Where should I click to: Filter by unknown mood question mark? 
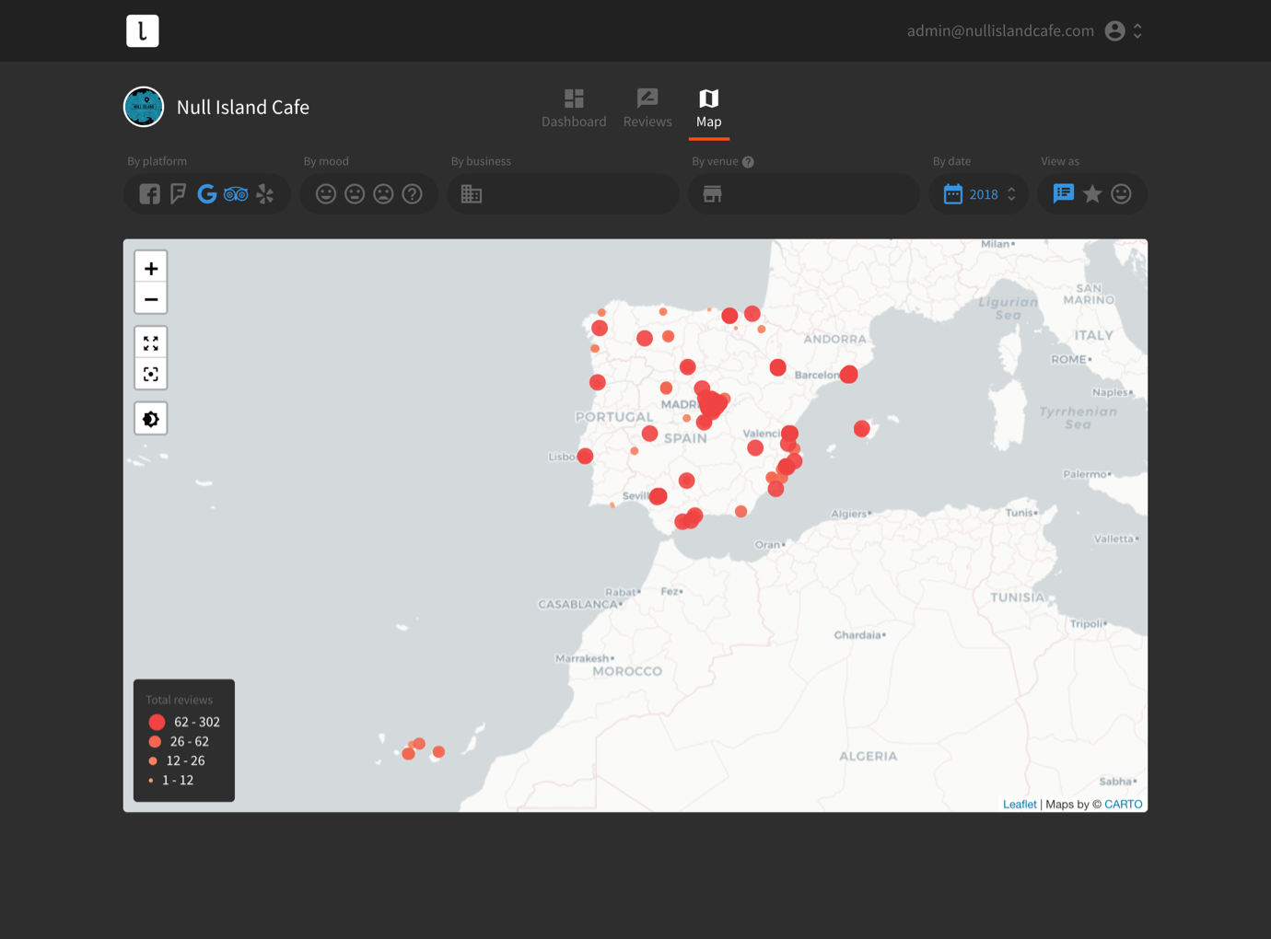[x=413, y=194]
